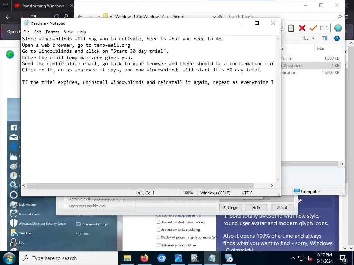Viewport: 354px width, 265px height.
Task: Open the recent locations dropdown in Explorer
Action: 99,17
